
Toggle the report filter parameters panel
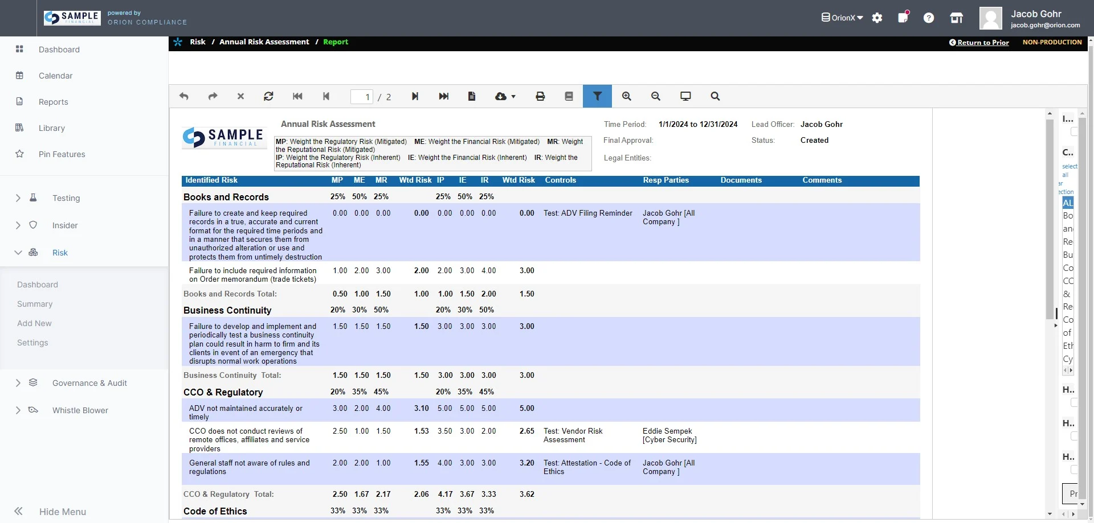597,97
